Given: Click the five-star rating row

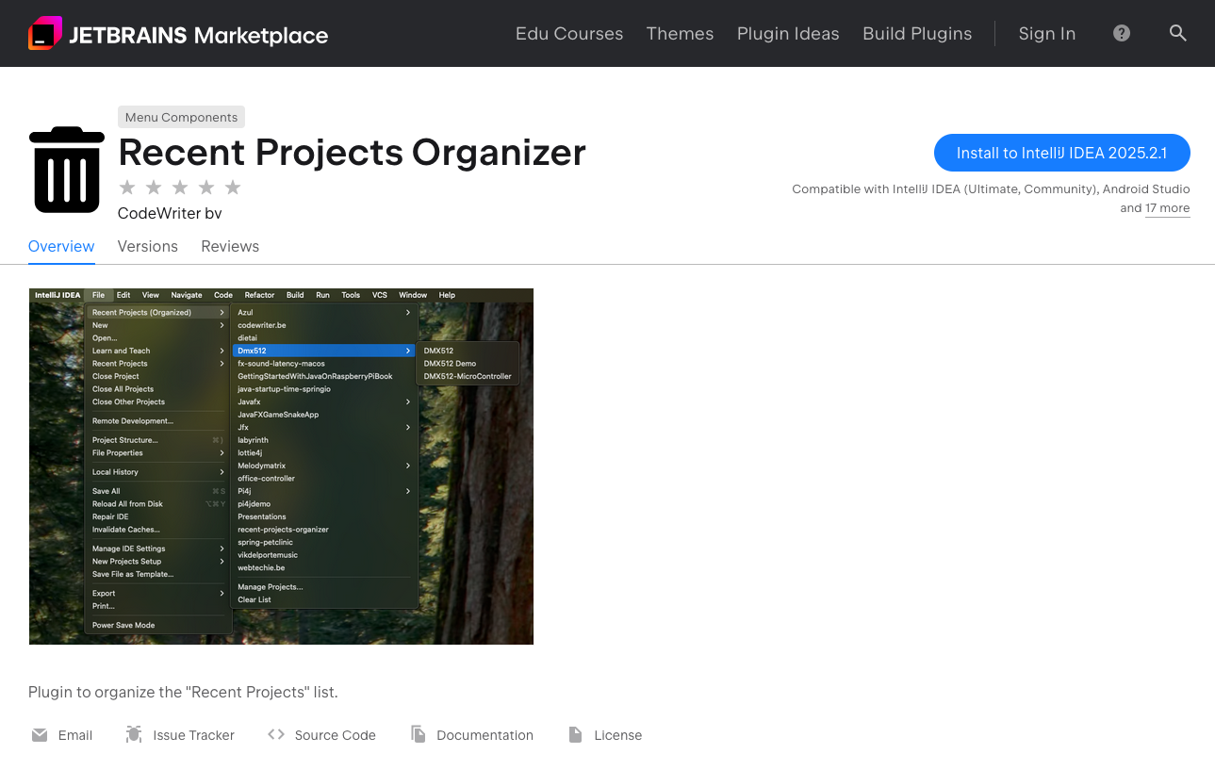Looking at the screenshot, I should pyautogui.click(x=180, y=188).
